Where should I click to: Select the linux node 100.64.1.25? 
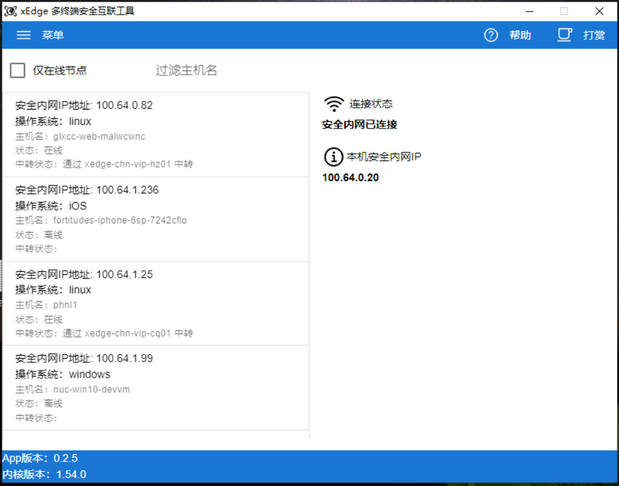pos(155,304)
